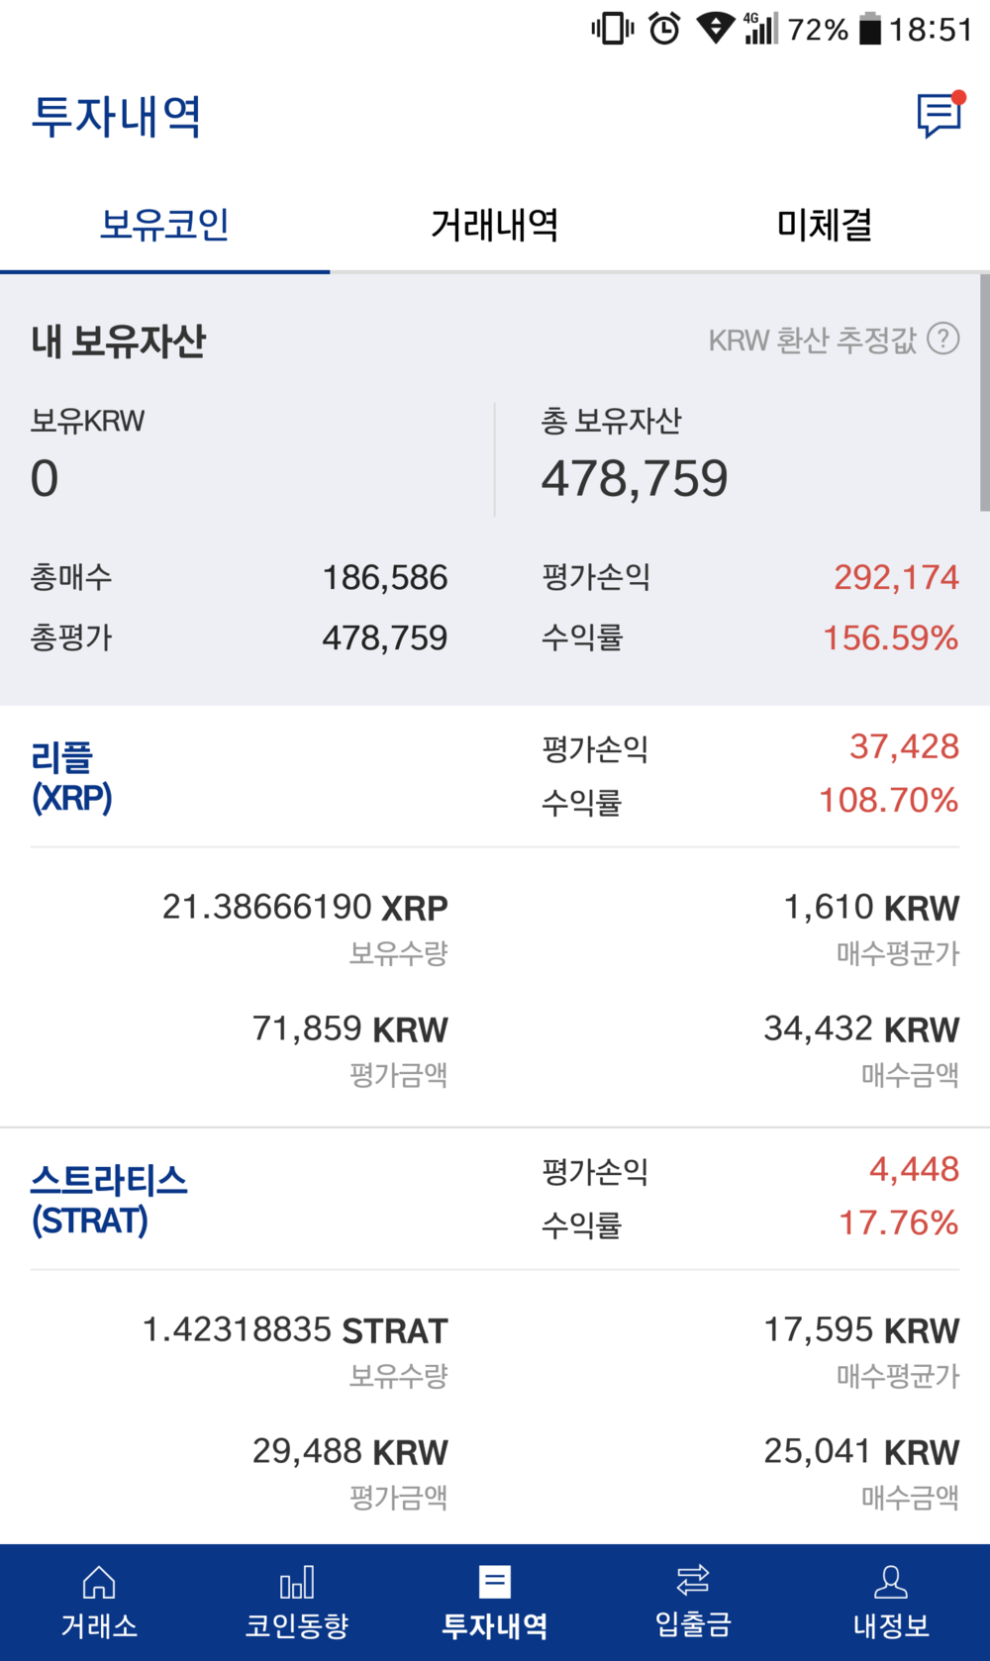Switch to the 미체결 tab
The image size is (990, 1661).
[x=825, y=225]
